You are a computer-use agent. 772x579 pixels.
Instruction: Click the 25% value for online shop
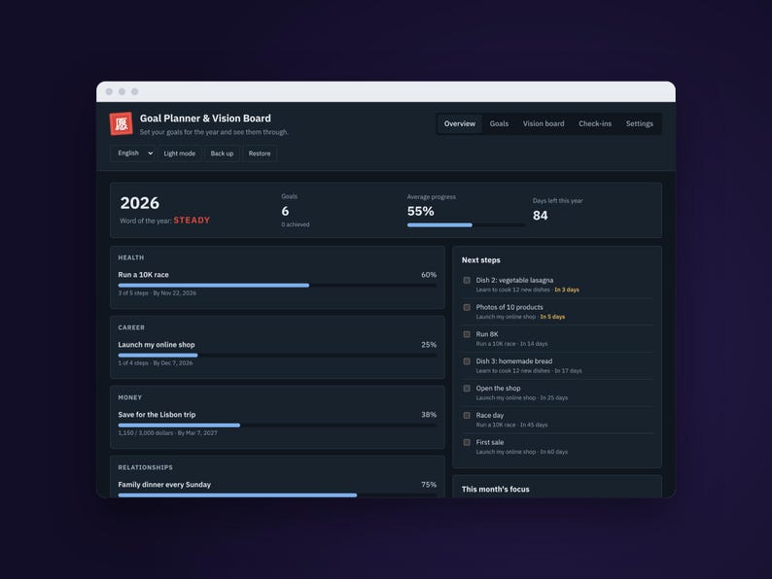429,345
